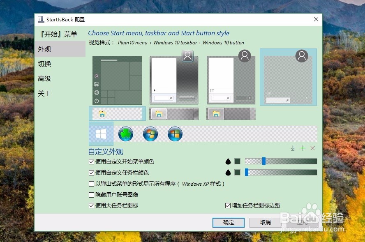The image size is (365, 242).
Task: Choose the Windows 7 style menu preview
Action: 174,78
